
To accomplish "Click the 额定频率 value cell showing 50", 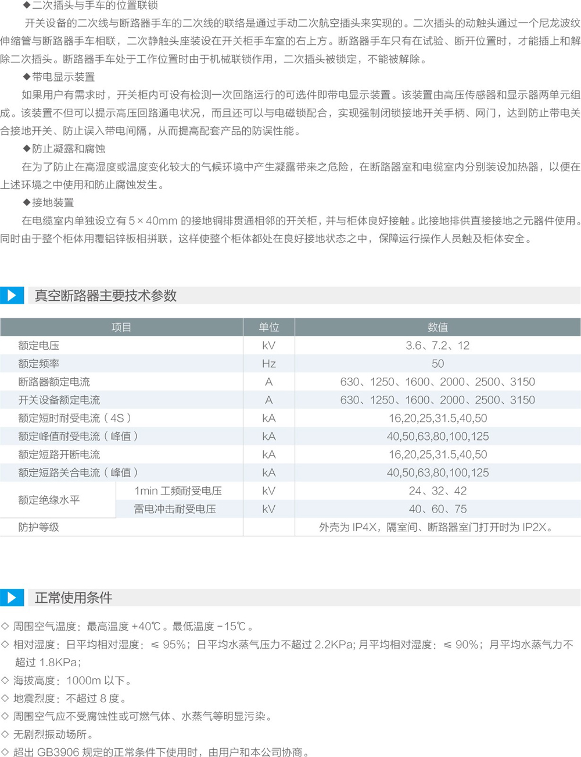I will pos(437,364).
